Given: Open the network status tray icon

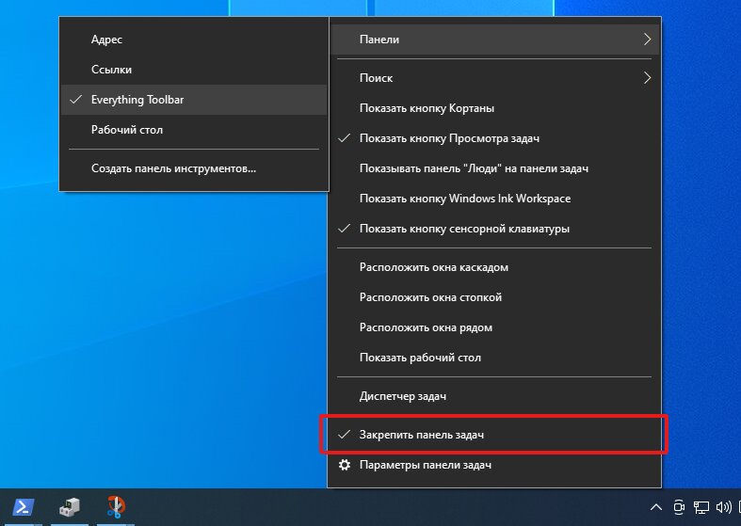Looking at the screenshot, I should pyautogui.click(x=701, y=507).
